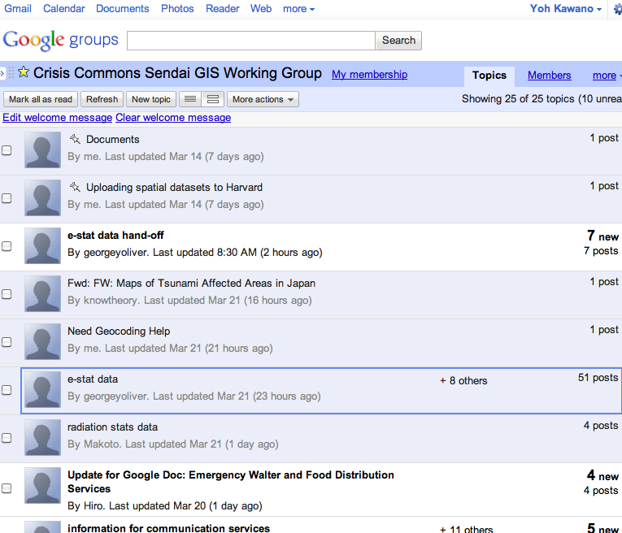Expand sidebar arrow left of group title
The image size is (622, 533).
pyautogui.click(x=2, y=73)
